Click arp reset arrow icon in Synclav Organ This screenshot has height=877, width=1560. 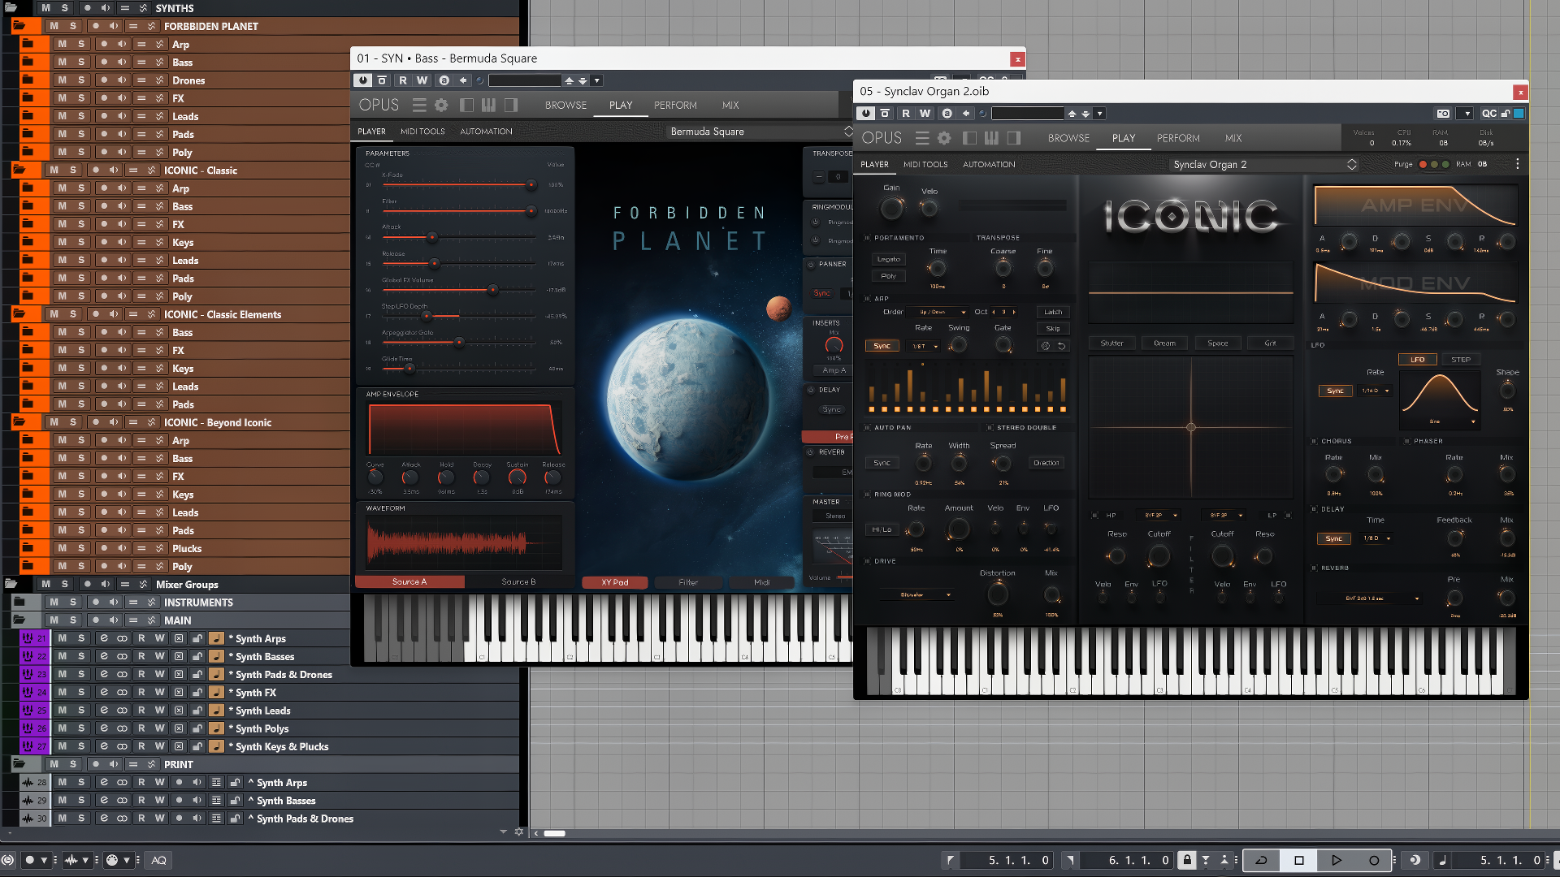[1061, 346]
